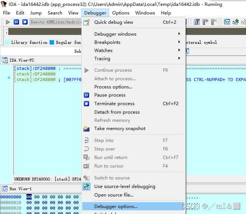Image resolution: width=246 pixels, height=214 pixels.
Task: Click the Library function color swatch
Action: [7, 42]
